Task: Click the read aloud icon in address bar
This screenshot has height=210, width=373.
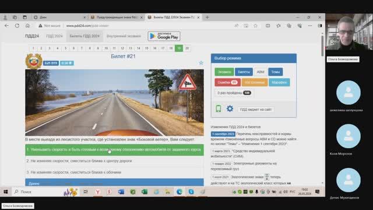Action: [236, 26]
